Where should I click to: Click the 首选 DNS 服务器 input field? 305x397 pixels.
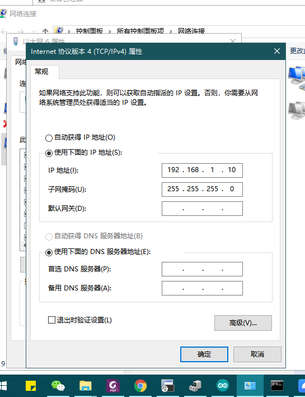(202, 269)
